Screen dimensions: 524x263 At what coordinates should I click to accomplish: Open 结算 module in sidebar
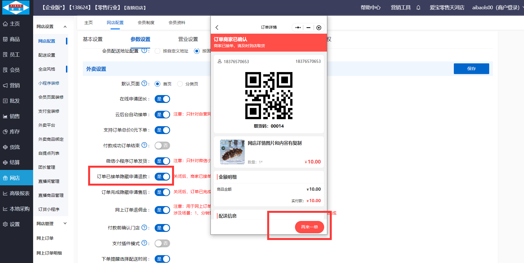[17, 163]
